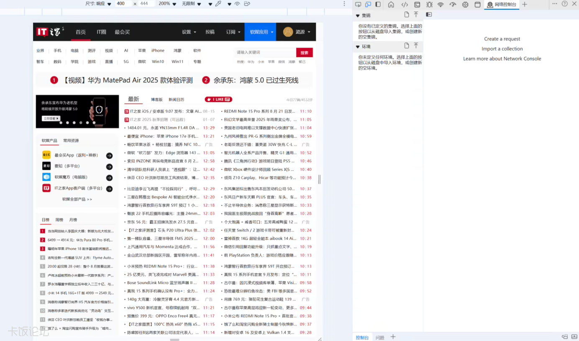
Task: Edit the viewport height field 444
Action: tap(146, 4)
